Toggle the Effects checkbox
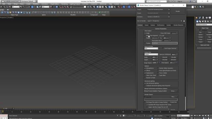Screen dimensions: 212x119 [145, 70]
